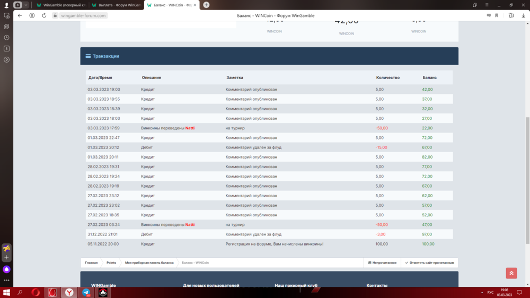
Task: Reload the current page
Action: 44,16
